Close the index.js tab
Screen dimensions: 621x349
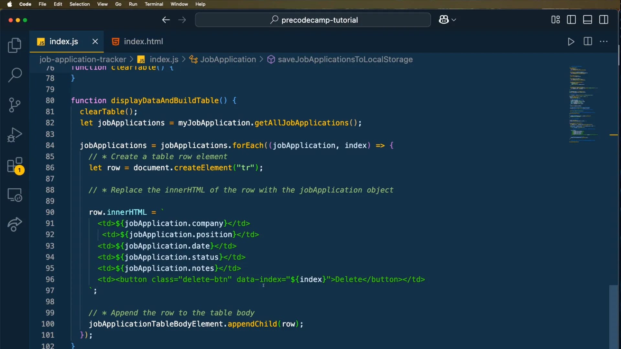(x=95, y=41)
